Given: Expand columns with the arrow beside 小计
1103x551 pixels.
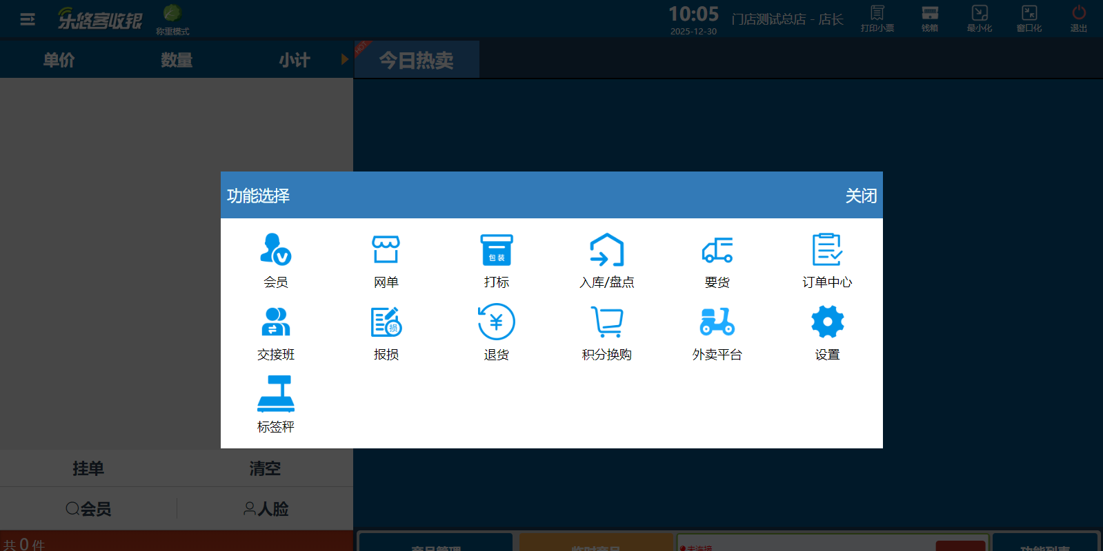Looking at the screenshot, I should [345, 59].
